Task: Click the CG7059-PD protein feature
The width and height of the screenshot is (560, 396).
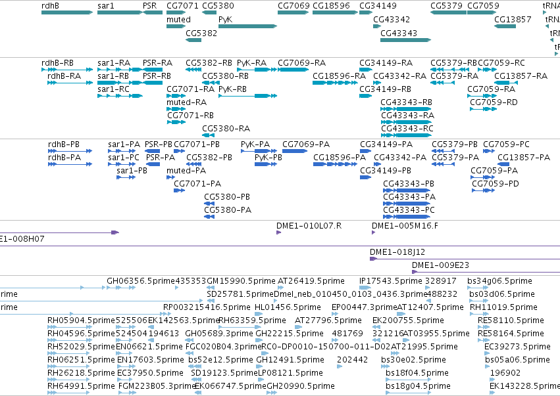Action: 483,190
